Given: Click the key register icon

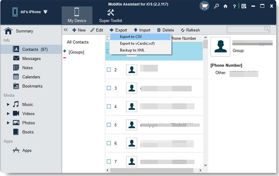Looking at the screenshot, I should (216, 6).
